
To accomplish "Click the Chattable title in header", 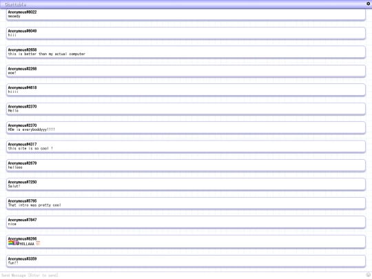I will (x=15, y=4).
